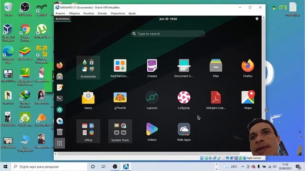The height and width of the screenshot is (171, 305).
Task: Focus the Type to search field
Action: pyautogui.click(x=168, y=34)
